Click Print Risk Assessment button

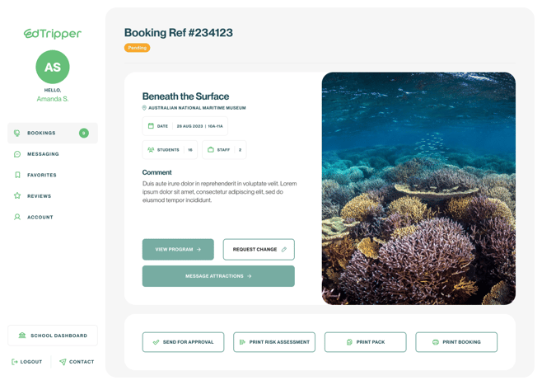(274, 342)
